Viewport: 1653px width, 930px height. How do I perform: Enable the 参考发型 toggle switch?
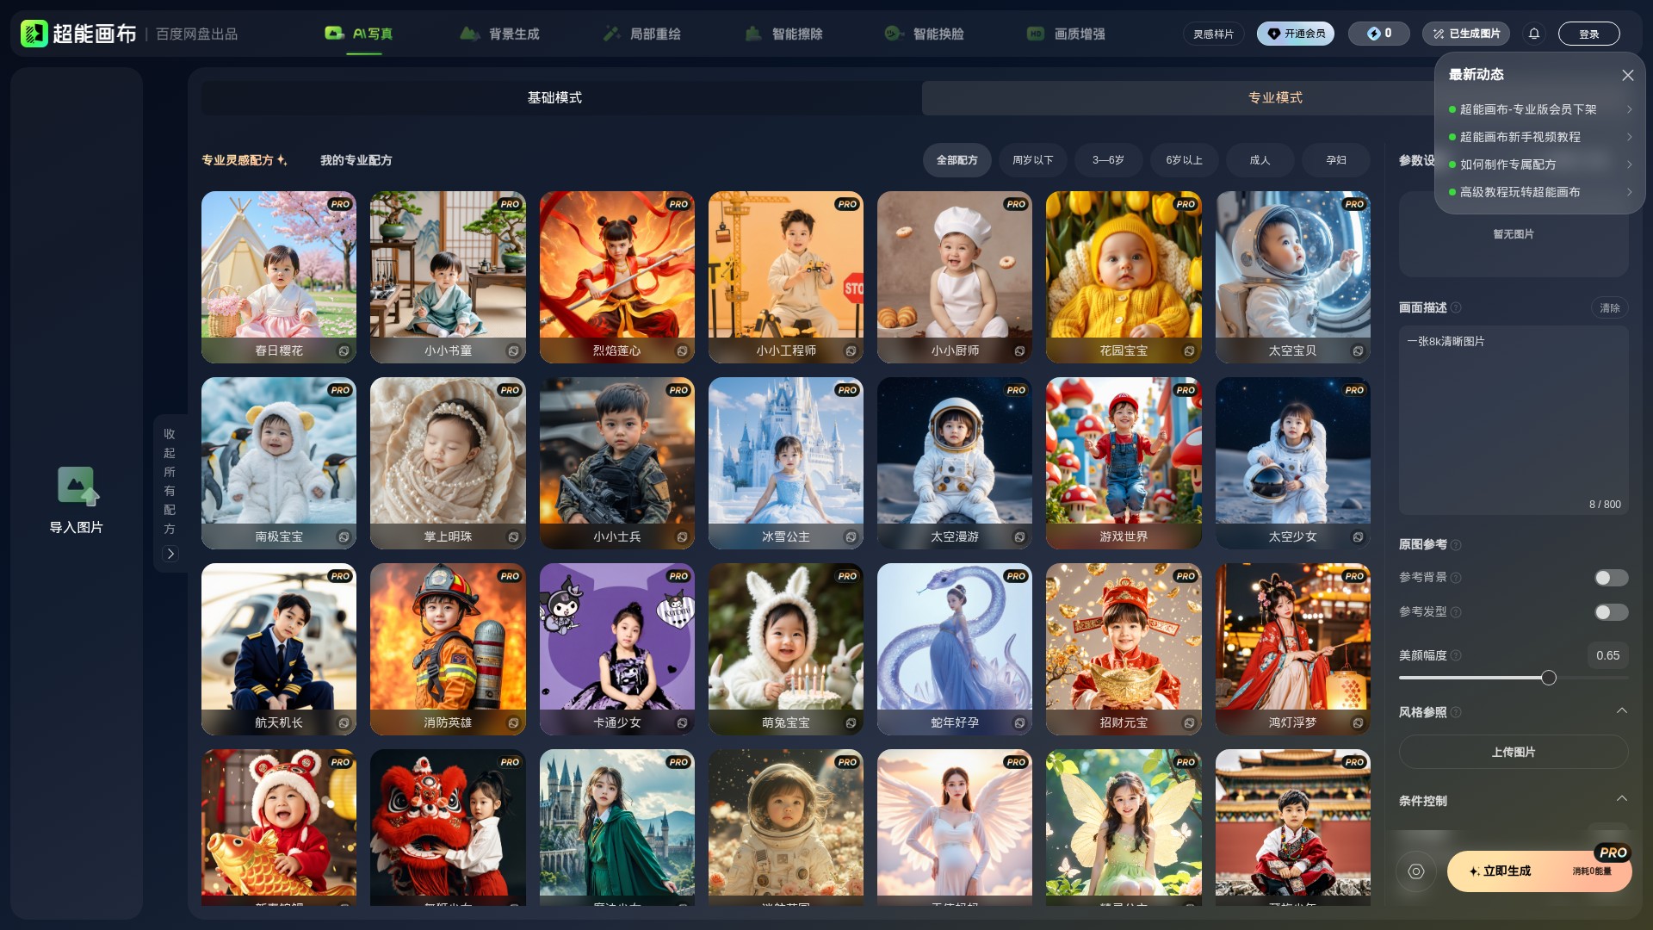tap(1610, 612)
